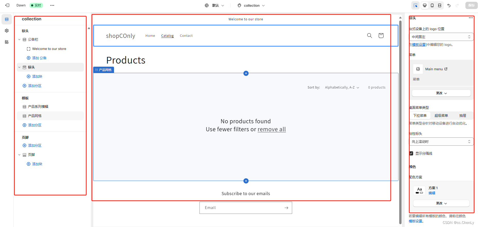Screen dimensions: 478x227
Task: Select 超级菜单 menu type
Action: tap(441, 116)
